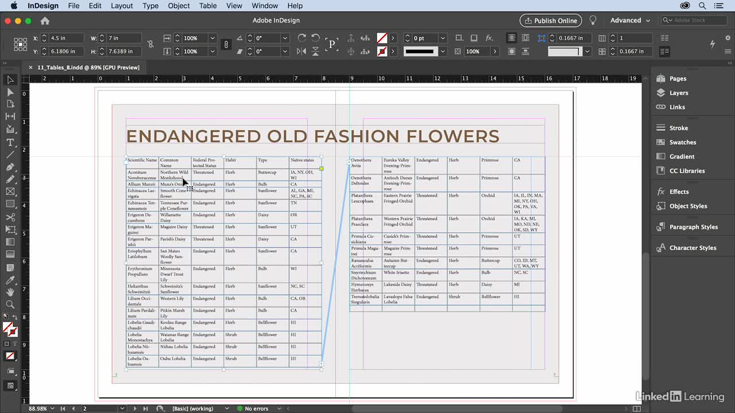This screenshot has height=413, width=735.
Task: Select the Pencil tool
Action: tap(10, 179)
